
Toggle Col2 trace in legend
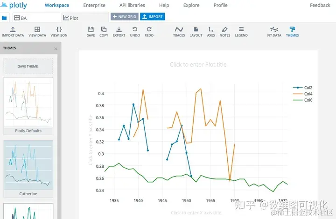[x=302, y=88]
